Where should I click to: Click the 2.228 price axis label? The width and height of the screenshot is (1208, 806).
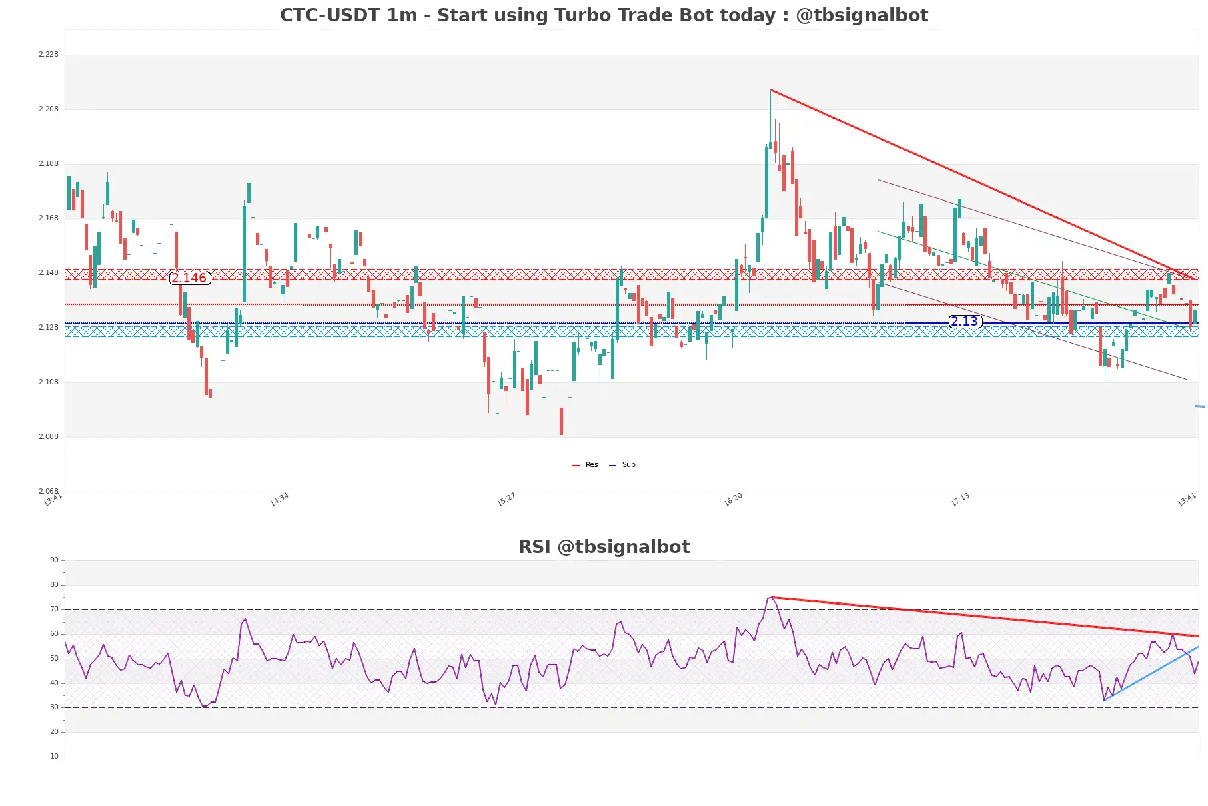(49, 55)
